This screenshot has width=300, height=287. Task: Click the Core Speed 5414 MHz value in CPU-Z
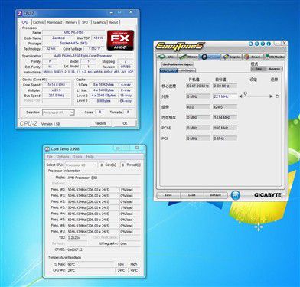click(57, 85)
